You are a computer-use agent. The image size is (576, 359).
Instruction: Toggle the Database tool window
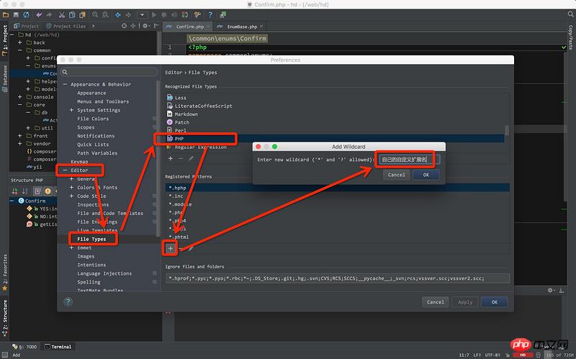(5, 78)
